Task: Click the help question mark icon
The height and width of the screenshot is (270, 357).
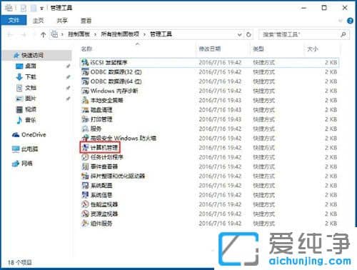Action: [350, 21]
